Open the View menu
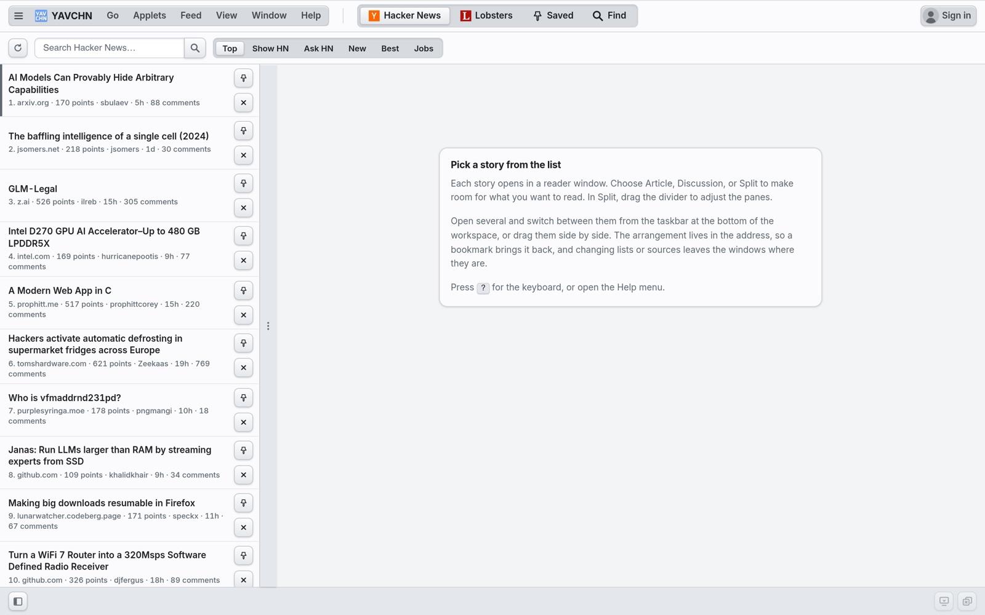 click(x=227, y=16)
